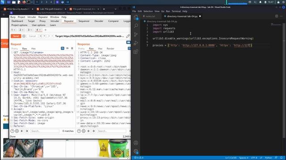Open editor more actions ellipsis in VS Code

click(281, 16)
